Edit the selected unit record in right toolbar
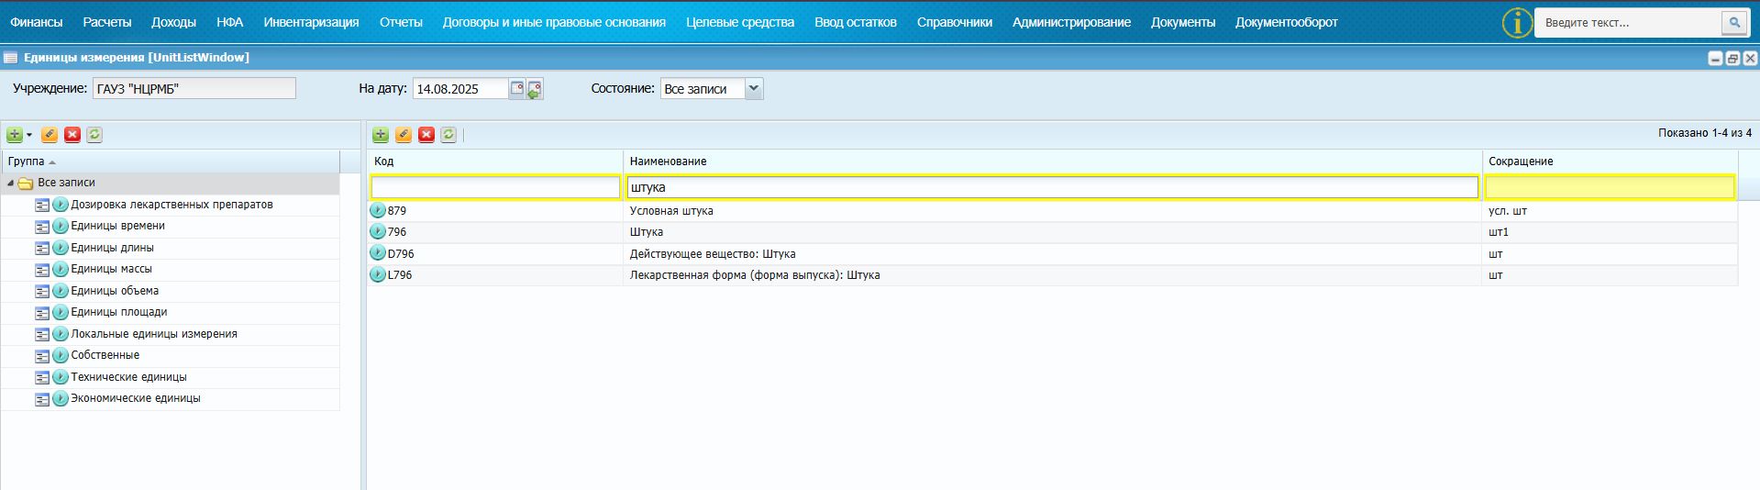1760x490 pixels. coord(404,135)
